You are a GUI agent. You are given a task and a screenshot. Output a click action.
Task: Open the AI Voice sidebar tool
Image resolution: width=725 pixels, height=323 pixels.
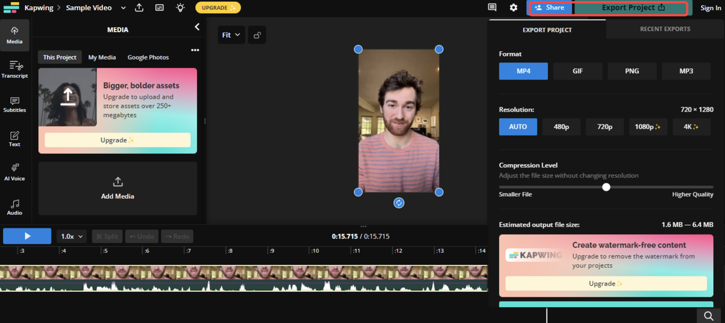15,172
